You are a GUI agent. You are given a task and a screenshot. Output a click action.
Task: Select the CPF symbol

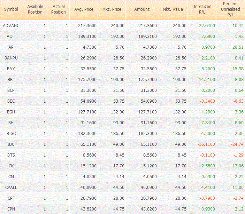point(11,198)
